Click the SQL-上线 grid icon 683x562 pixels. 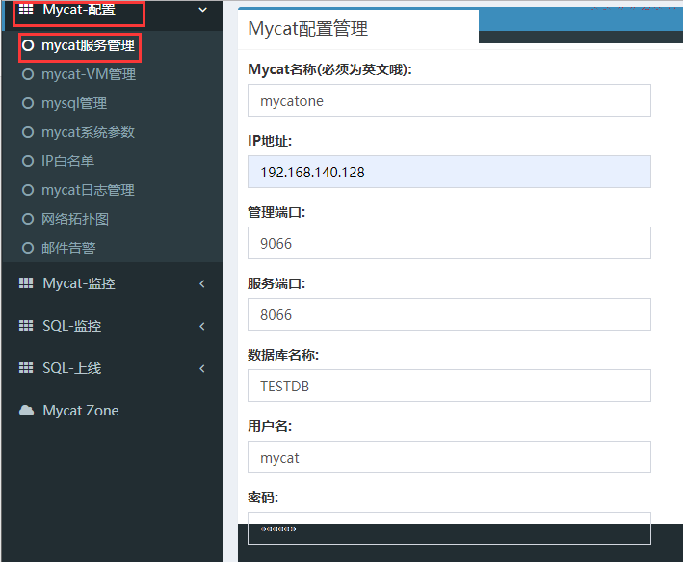point(26,368)
